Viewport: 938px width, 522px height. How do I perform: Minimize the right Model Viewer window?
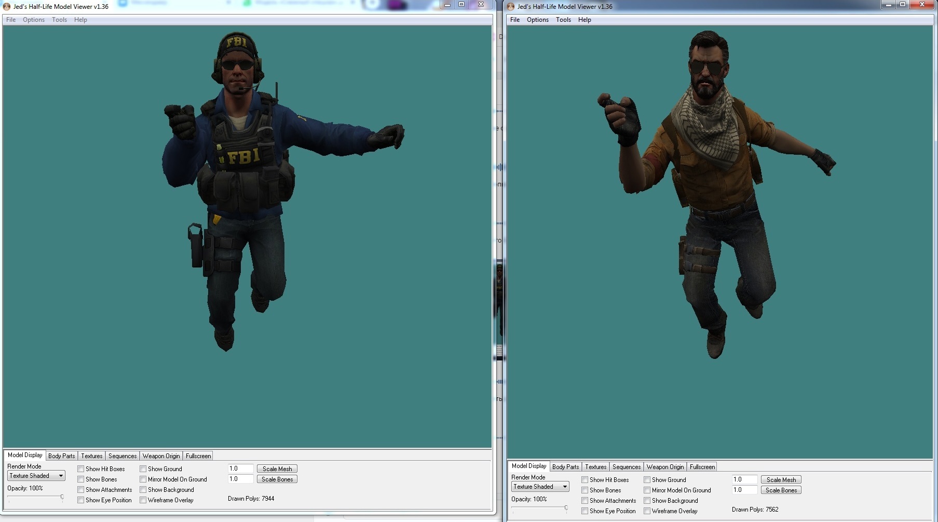click(x=889, y=4)
